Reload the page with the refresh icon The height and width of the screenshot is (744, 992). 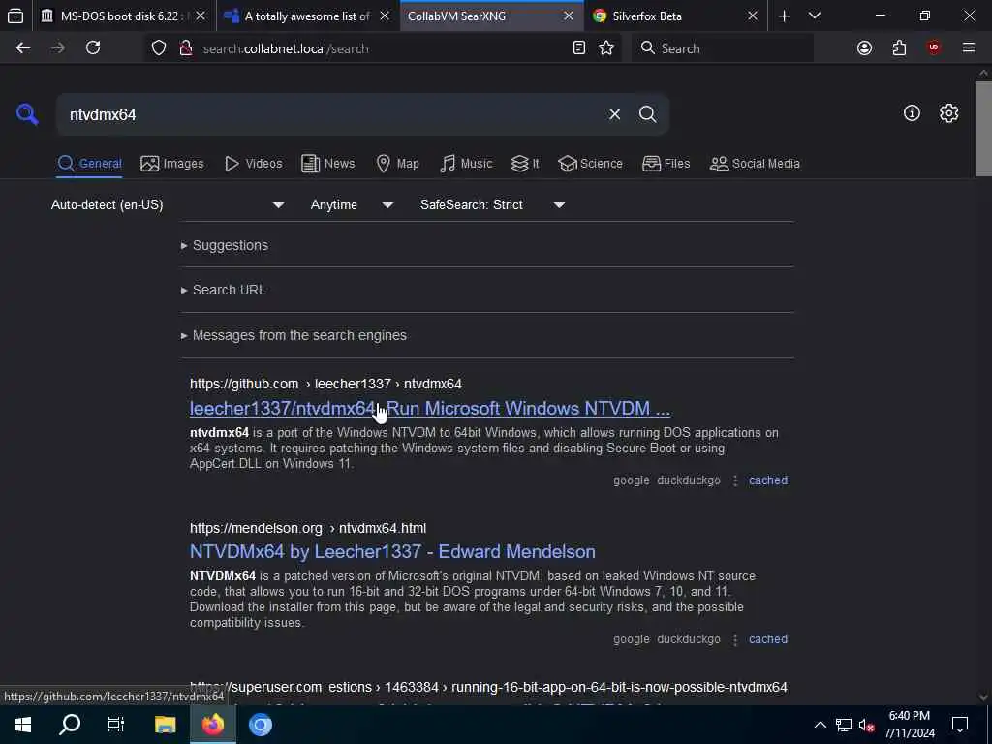point(93,48)
